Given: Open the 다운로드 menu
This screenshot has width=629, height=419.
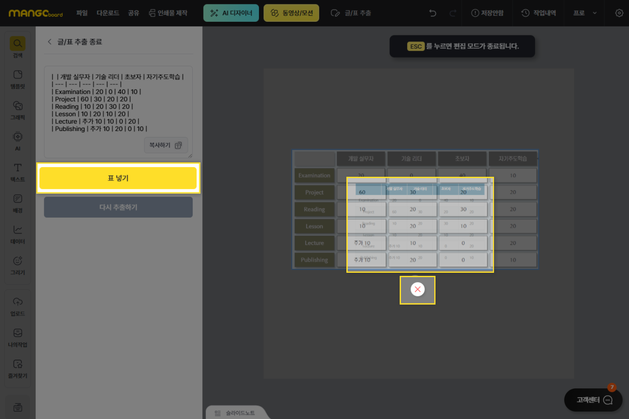Looking at the screenshot, I should 108,13.
